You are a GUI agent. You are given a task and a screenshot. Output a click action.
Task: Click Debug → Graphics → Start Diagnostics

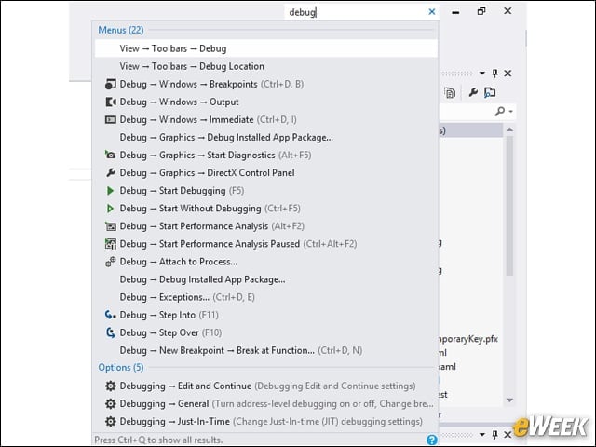coord(266,156)
